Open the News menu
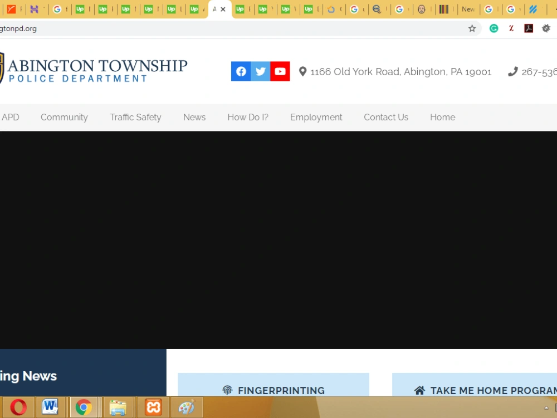 click(194, 117)
